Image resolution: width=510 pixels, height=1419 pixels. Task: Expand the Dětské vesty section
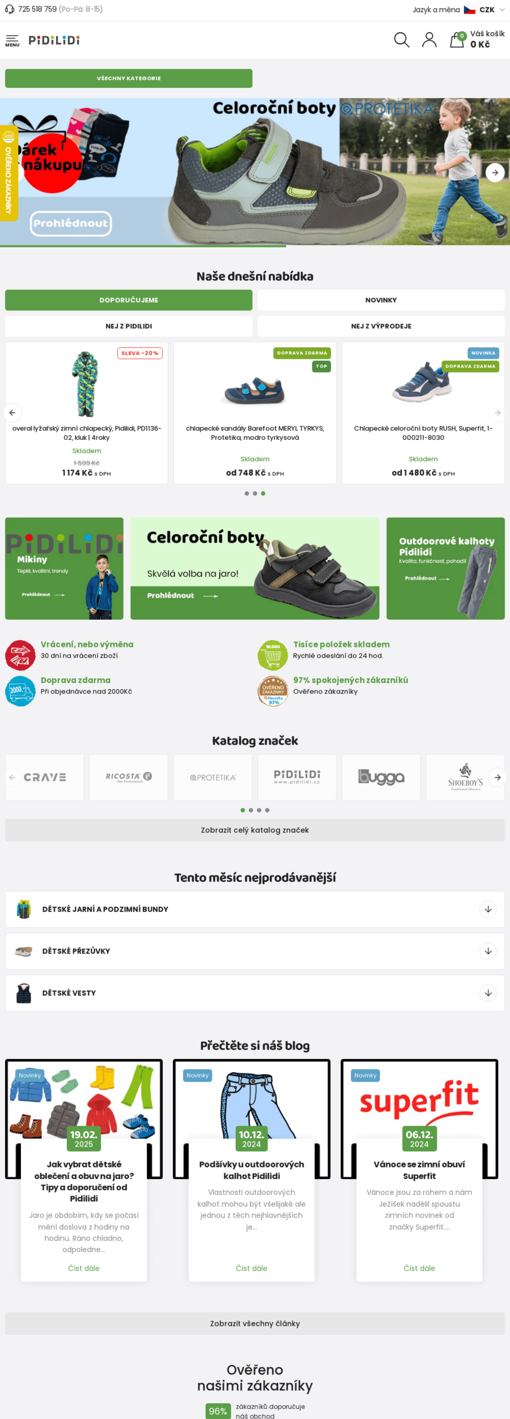tap(255, 993)
